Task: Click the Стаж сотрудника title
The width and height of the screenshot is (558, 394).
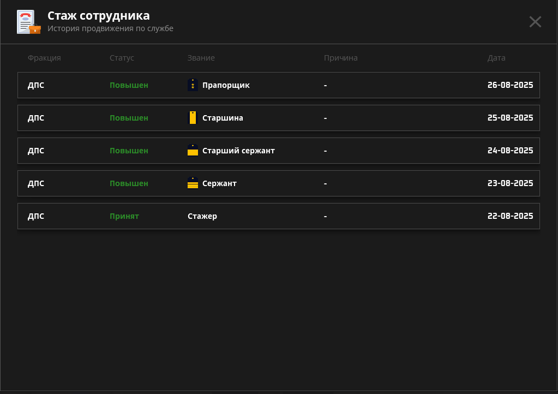Action: (x=99, y=16)
